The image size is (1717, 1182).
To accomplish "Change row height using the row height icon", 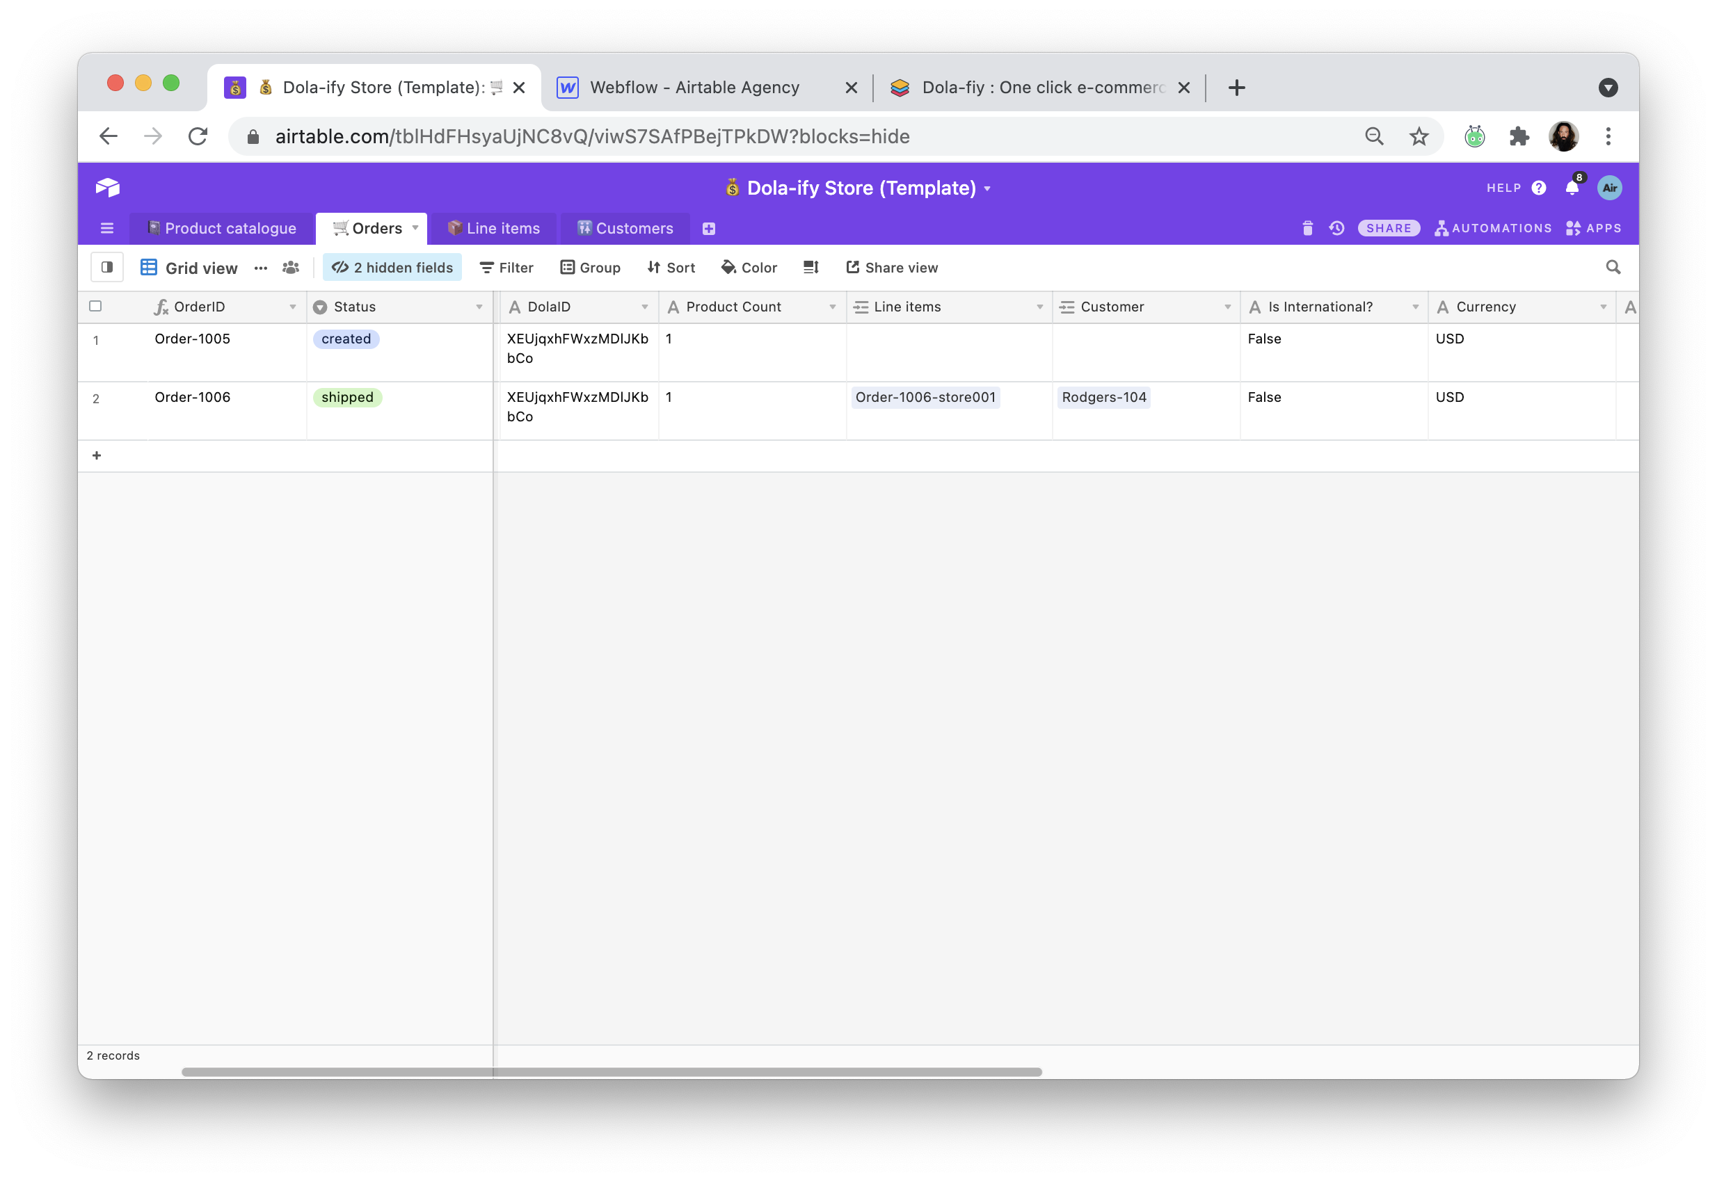I will click(810, 268).
